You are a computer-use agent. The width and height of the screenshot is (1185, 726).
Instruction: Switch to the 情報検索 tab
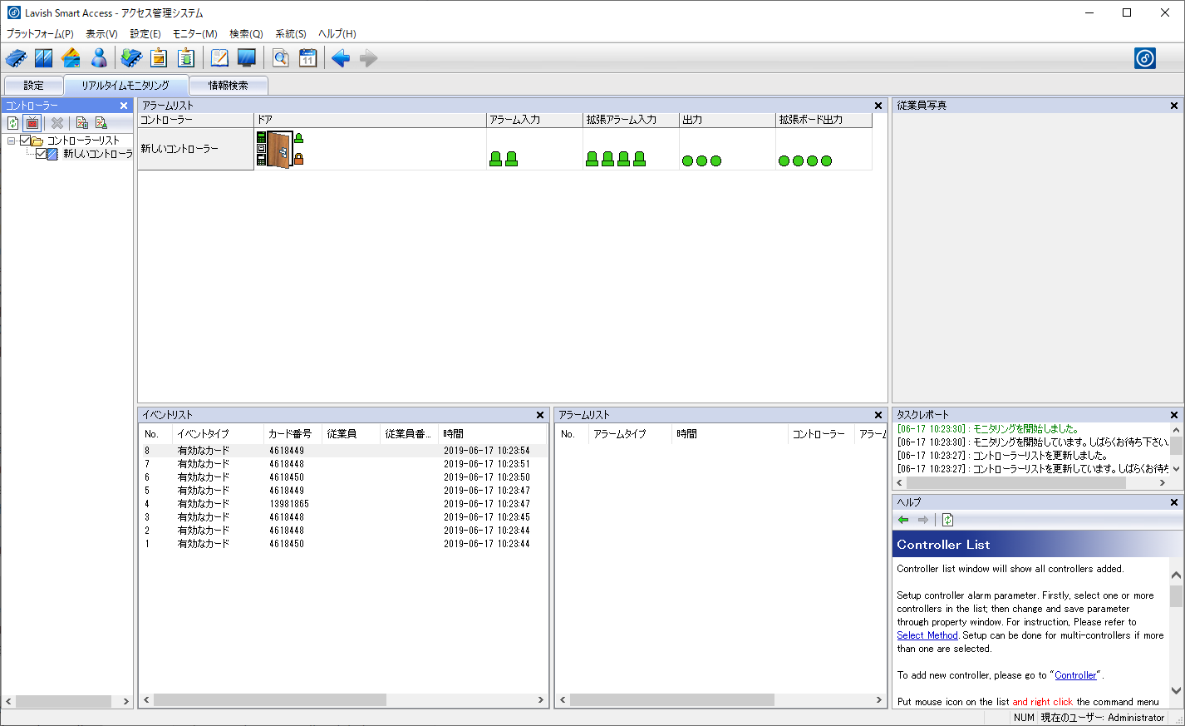tap(228, 86)
